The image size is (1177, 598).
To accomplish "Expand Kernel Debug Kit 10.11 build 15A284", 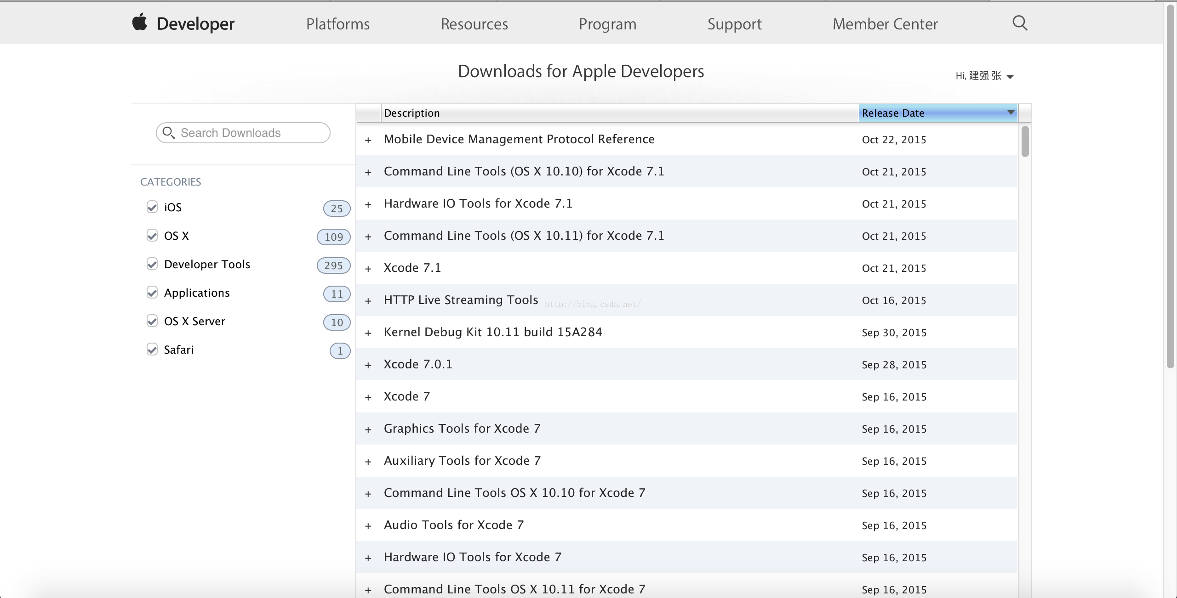I will [x=368, y=333].
